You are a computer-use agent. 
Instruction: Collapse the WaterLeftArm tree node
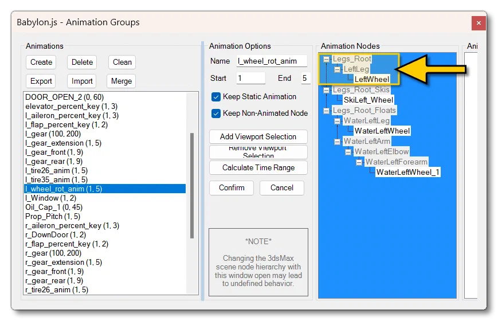337,142
